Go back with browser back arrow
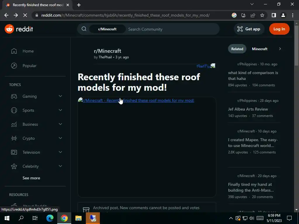 (x=6, y=15)
